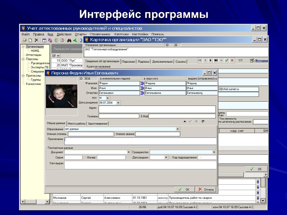Click the Фамилия nominative field containing Федин
Screen dimensions: 287x215
tap(119, 83)
